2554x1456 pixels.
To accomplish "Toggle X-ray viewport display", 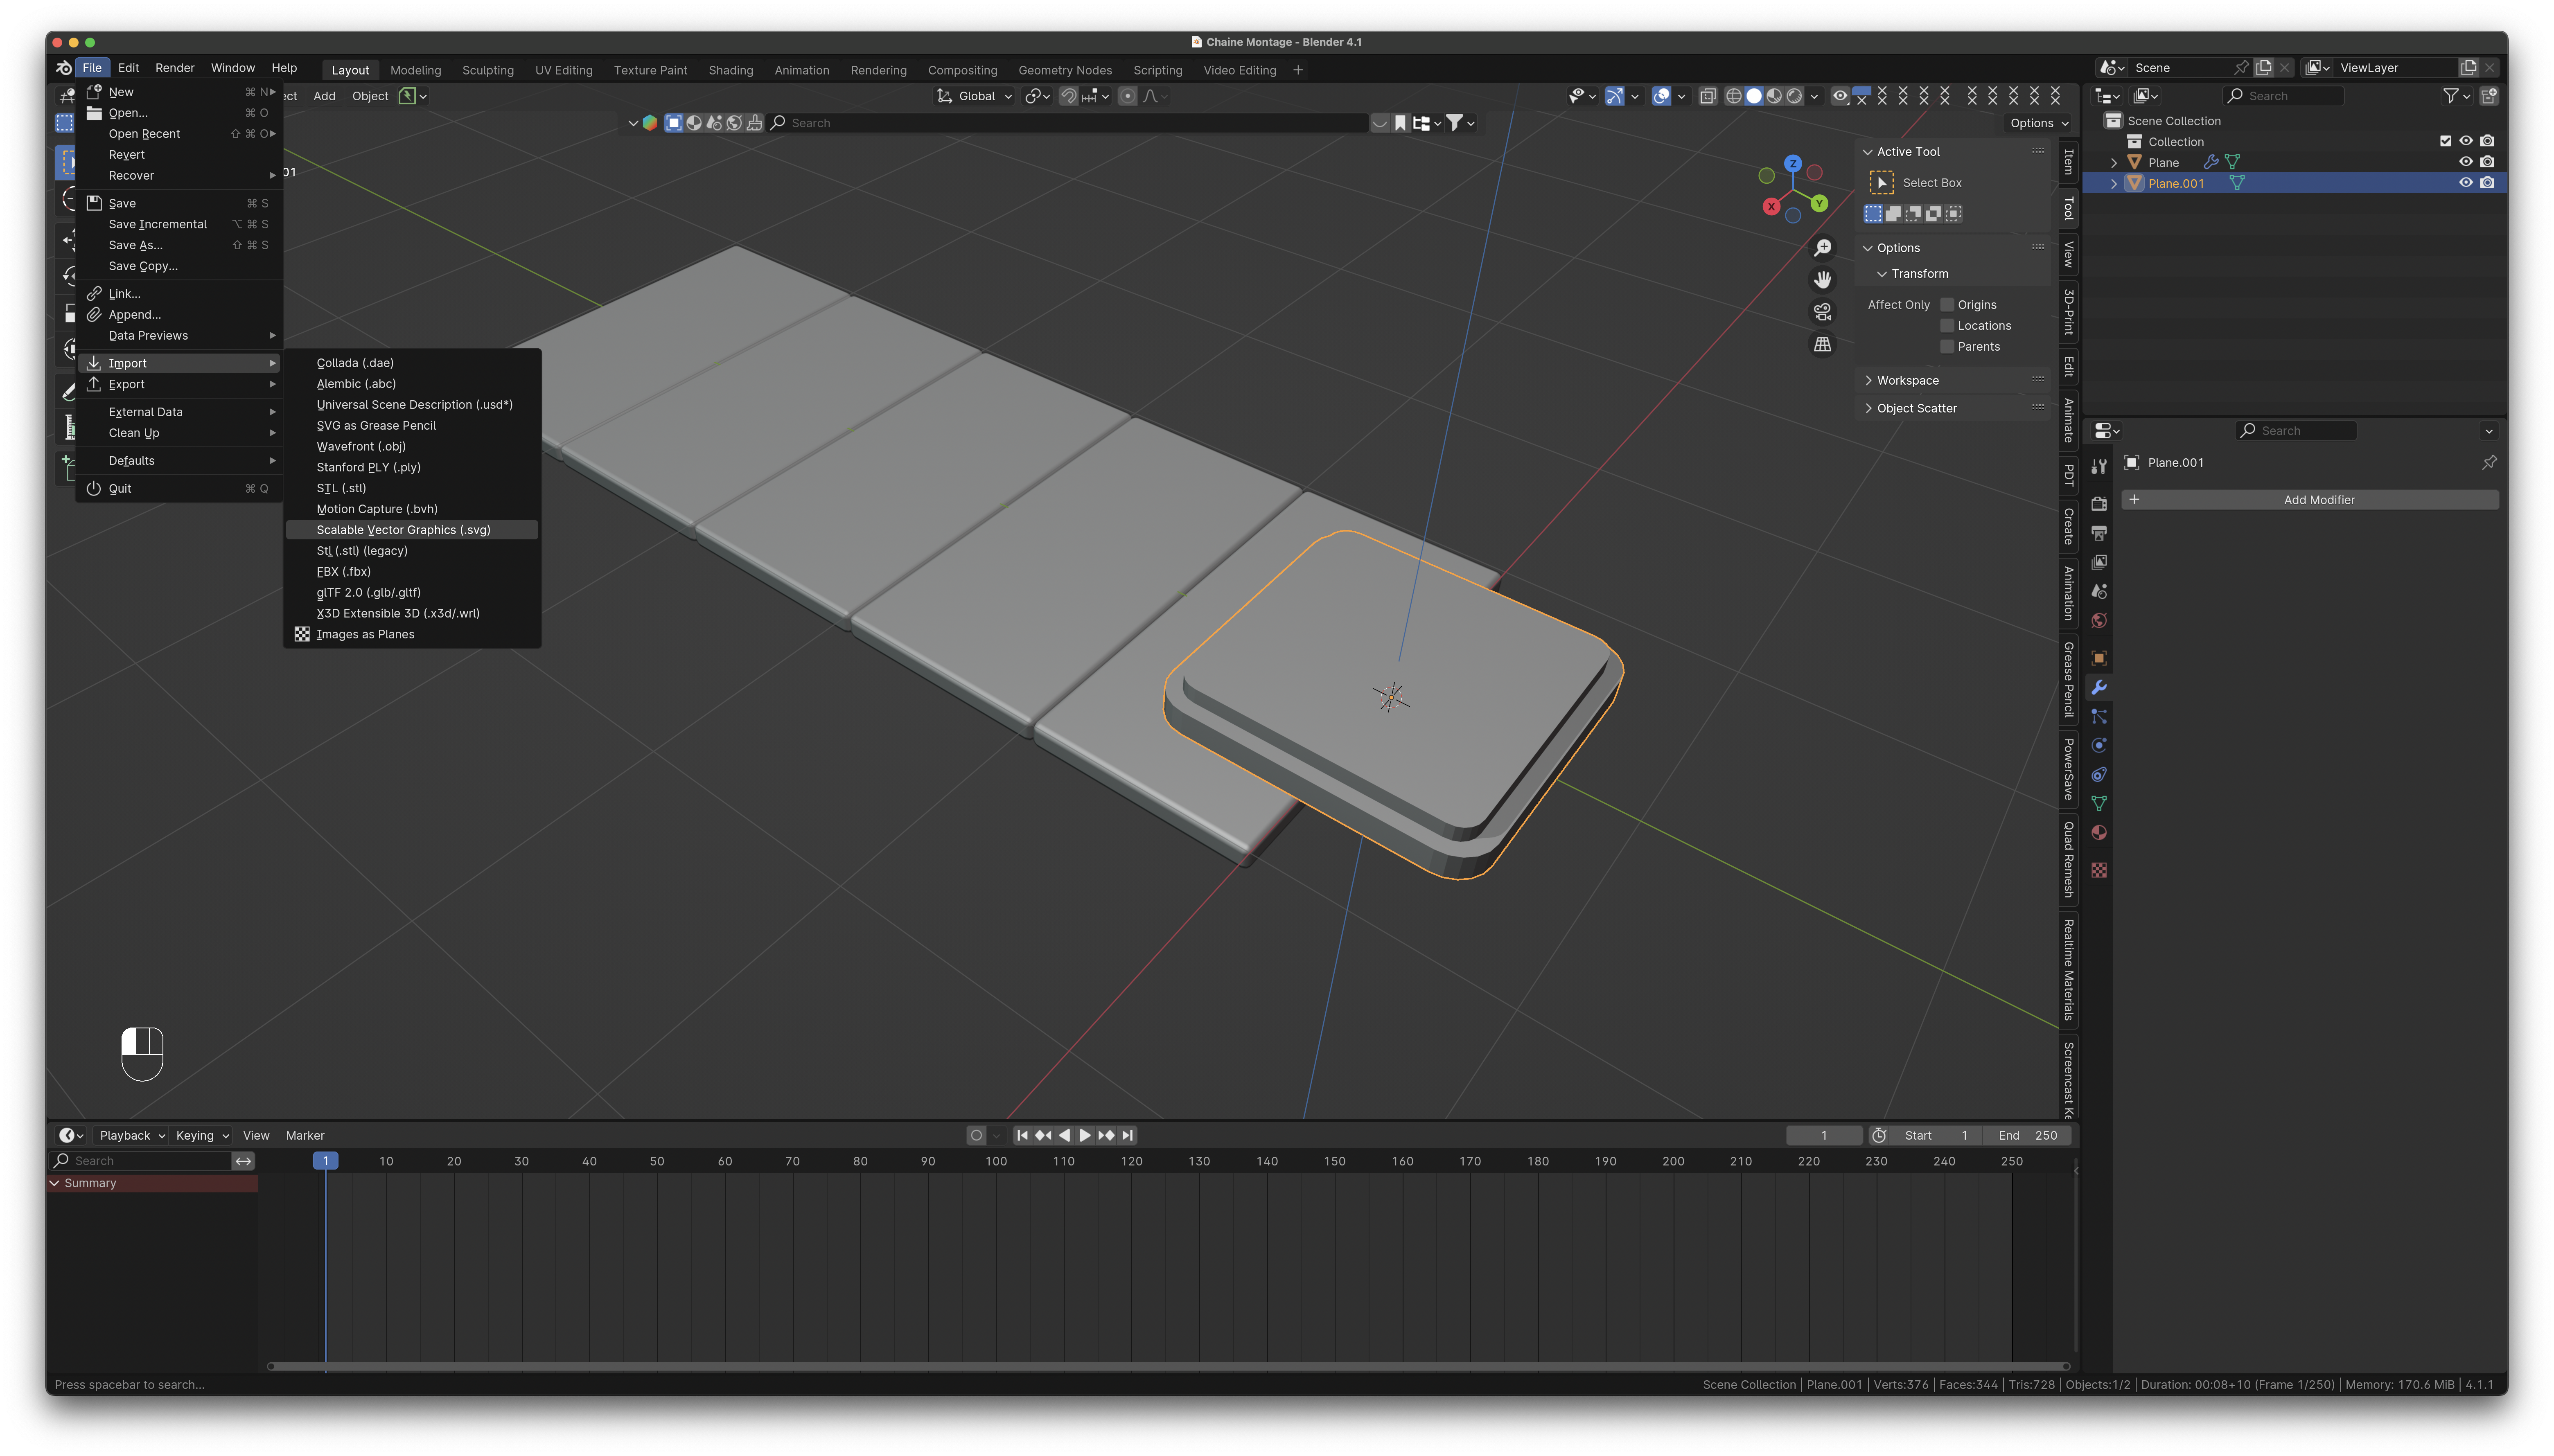I will (x=1708, y=96).
